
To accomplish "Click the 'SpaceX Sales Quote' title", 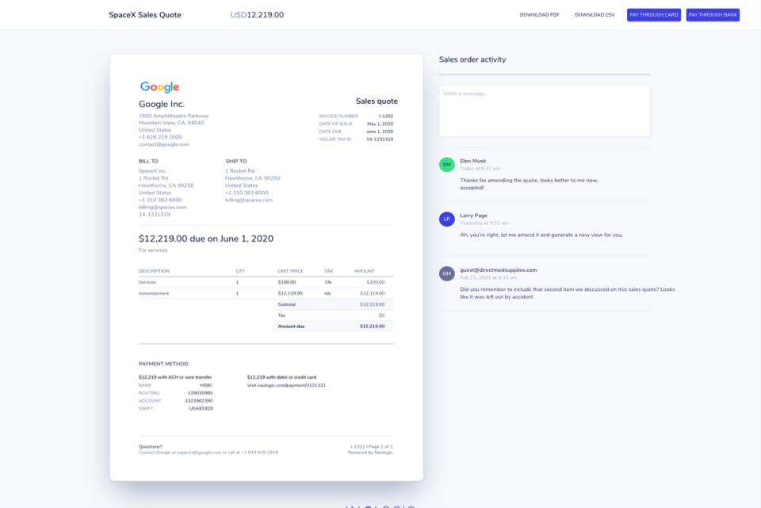I will click(x=144, y=15).
